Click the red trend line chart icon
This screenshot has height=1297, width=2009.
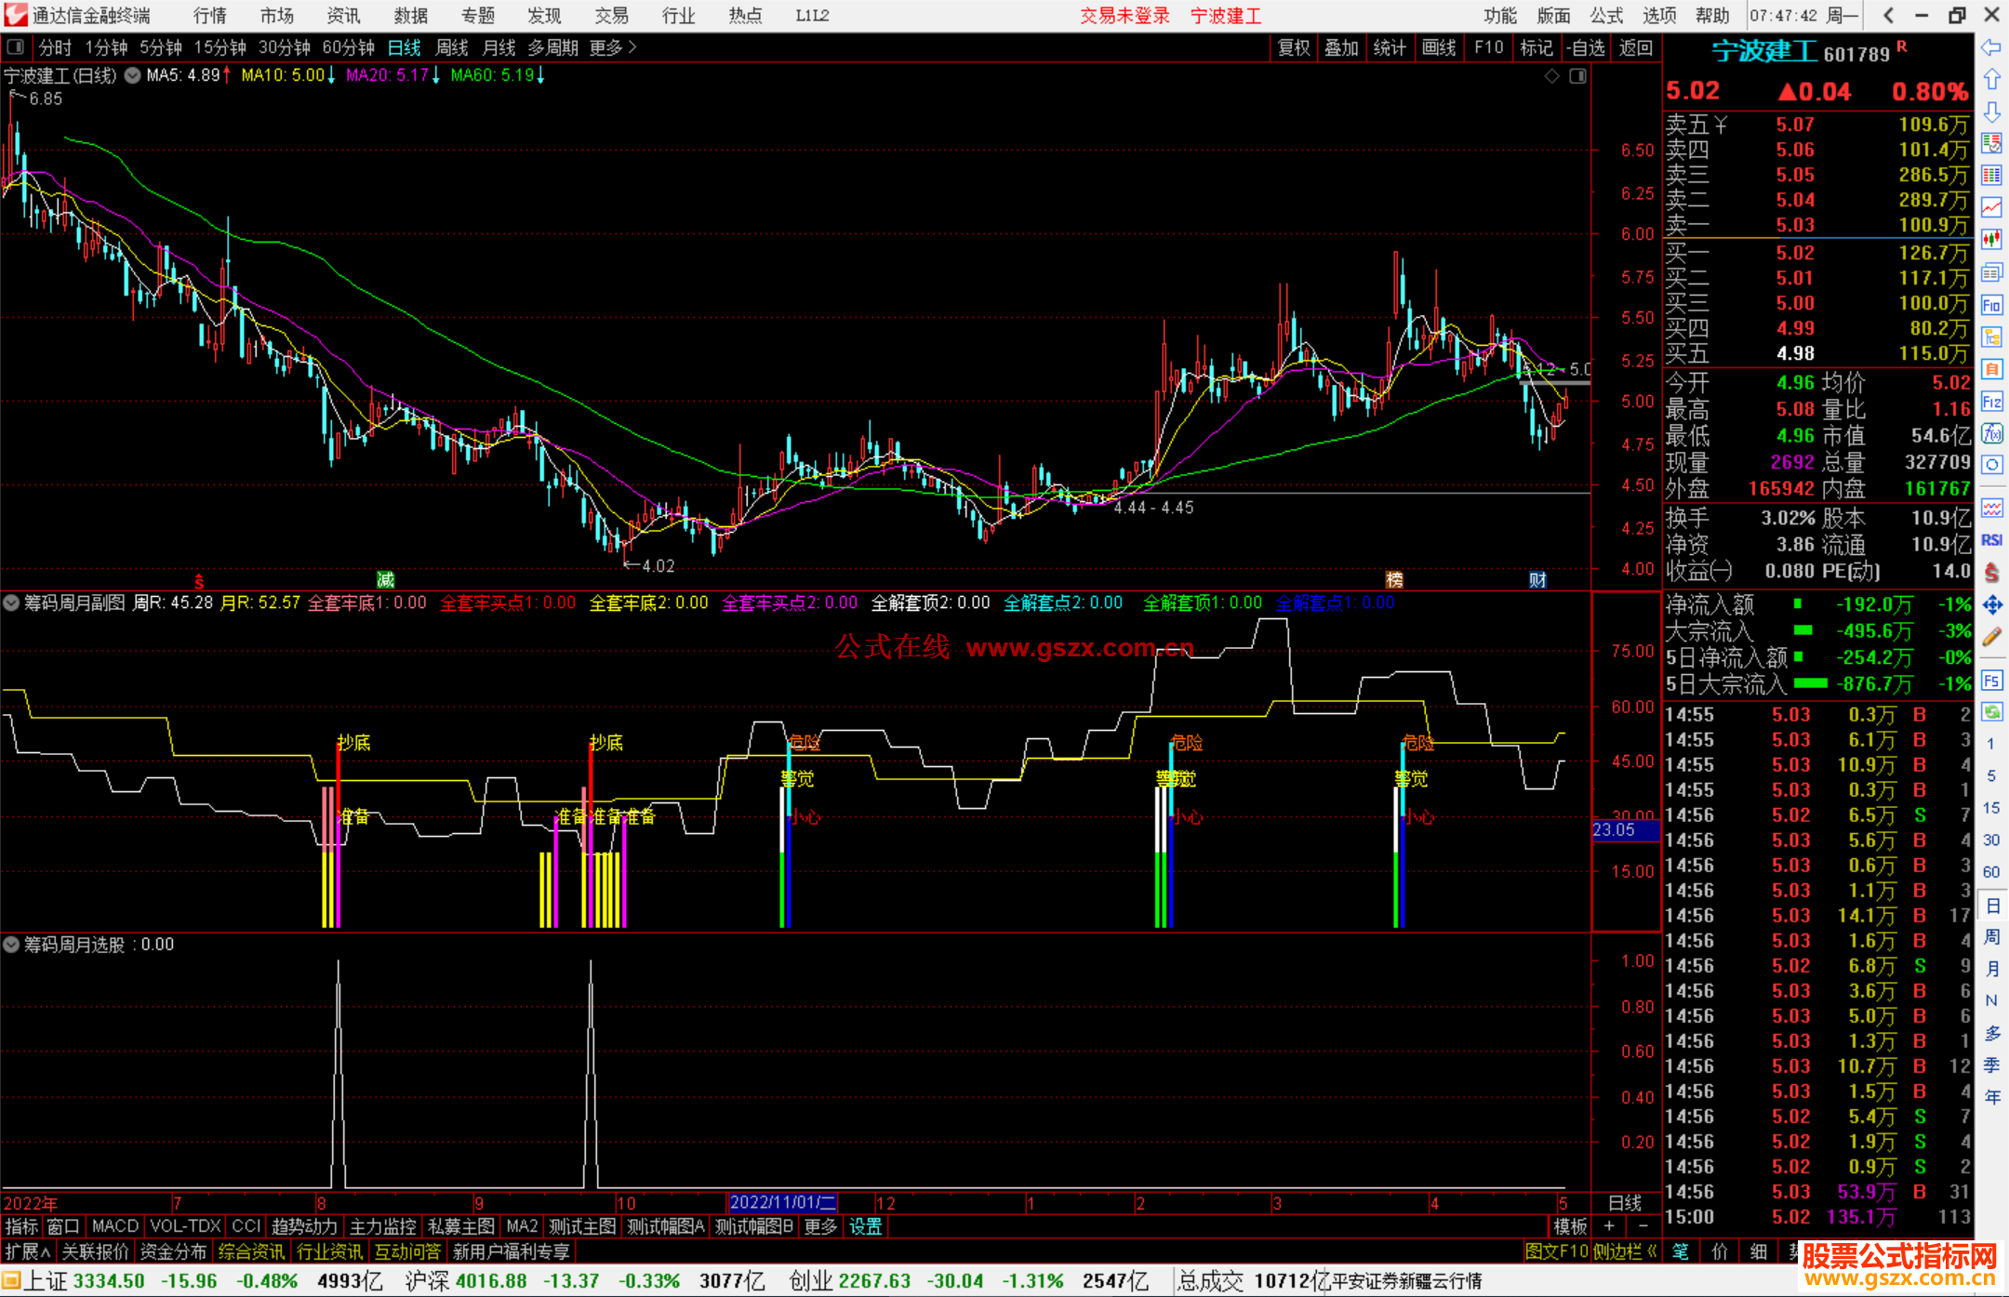click(1991, 207)
